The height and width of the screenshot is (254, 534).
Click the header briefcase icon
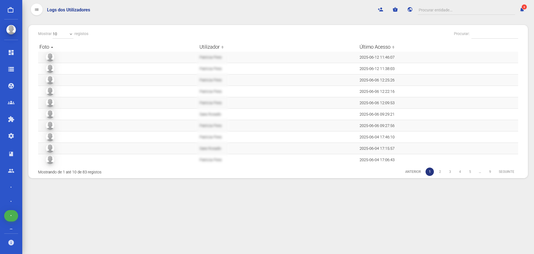[x=395, y=10]
